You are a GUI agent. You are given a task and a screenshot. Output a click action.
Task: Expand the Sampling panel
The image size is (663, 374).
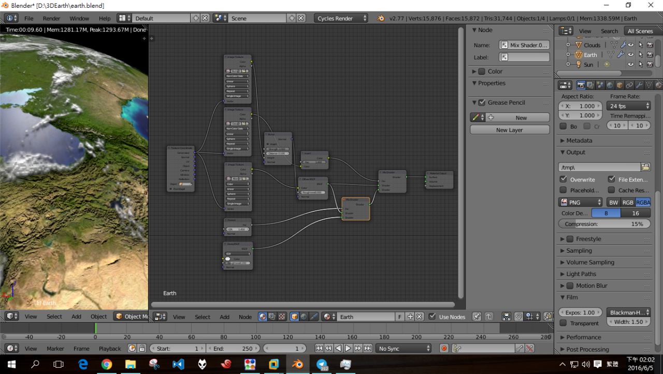pyautogui.click(x=579, y=251)
